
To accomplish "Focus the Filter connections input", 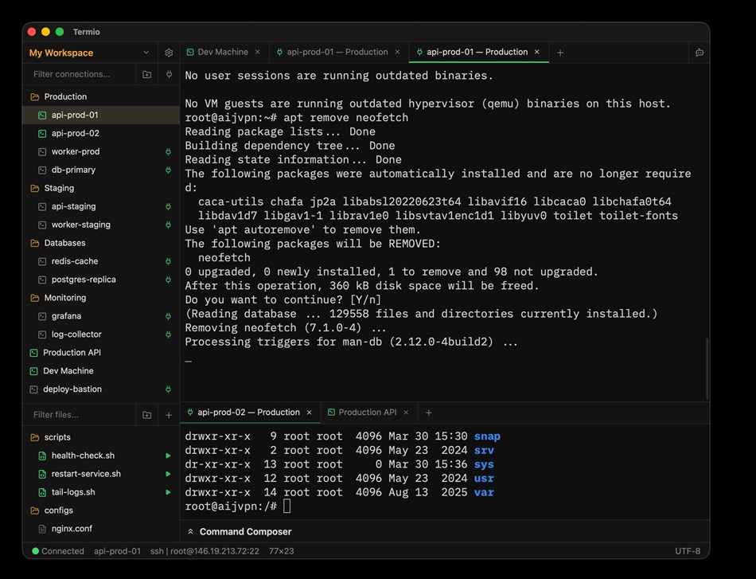I will tap(80, 74).
